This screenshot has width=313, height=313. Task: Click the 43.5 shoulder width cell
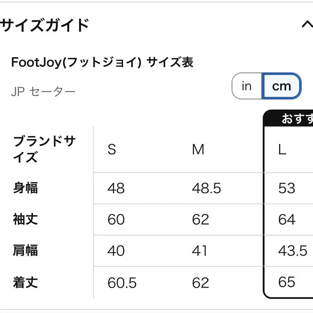[293, 251]
